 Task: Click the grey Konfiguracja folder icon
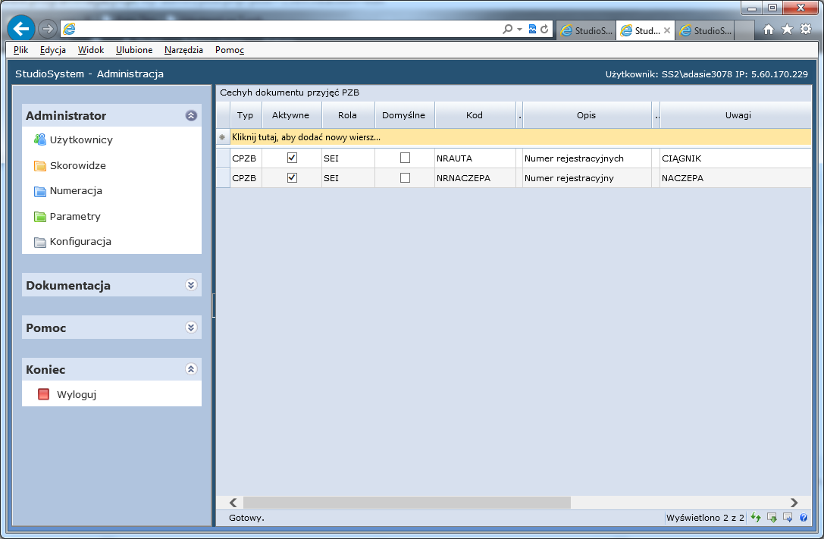point(40,242)
